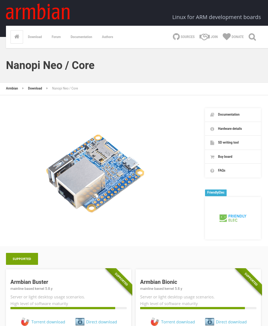The width and height of the screenshot is (268, 326).
Task: Click the handshake Join icon
Action: 204,37
